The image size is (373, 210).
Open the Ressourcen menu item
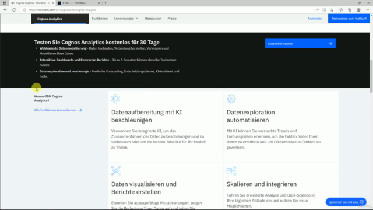coord(153,19)
